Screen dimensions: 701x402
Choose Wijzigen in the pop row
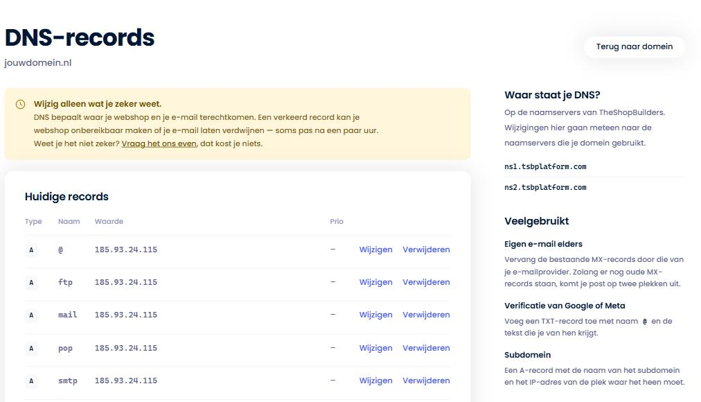375,348
